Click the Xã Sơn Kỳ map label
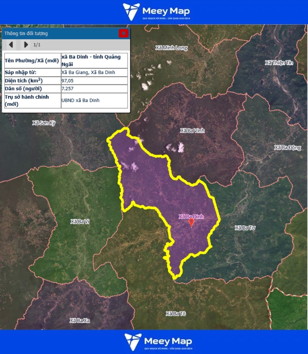 44,123
